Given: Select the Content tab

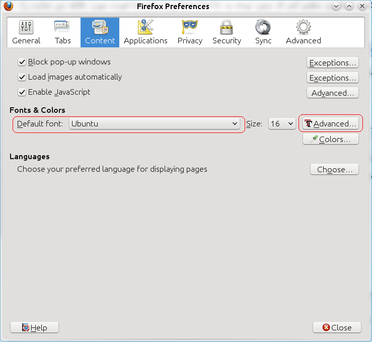Looking at the screenshot, I should click(100, 32).
